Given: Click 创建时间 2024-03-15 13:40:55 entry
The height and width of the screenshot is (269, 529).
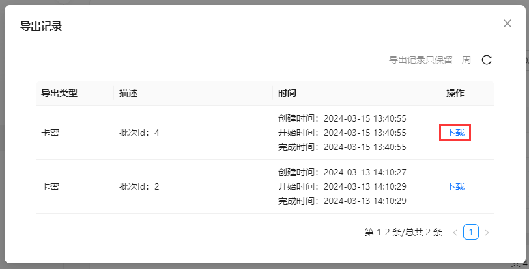Looking at the screenshot, I should tap(342, 118).
